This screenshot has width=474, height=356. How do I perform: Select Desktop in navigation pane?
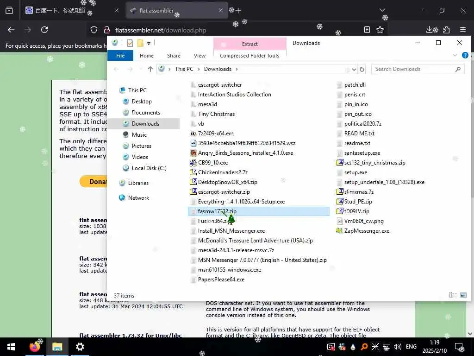tap(142, 102)
